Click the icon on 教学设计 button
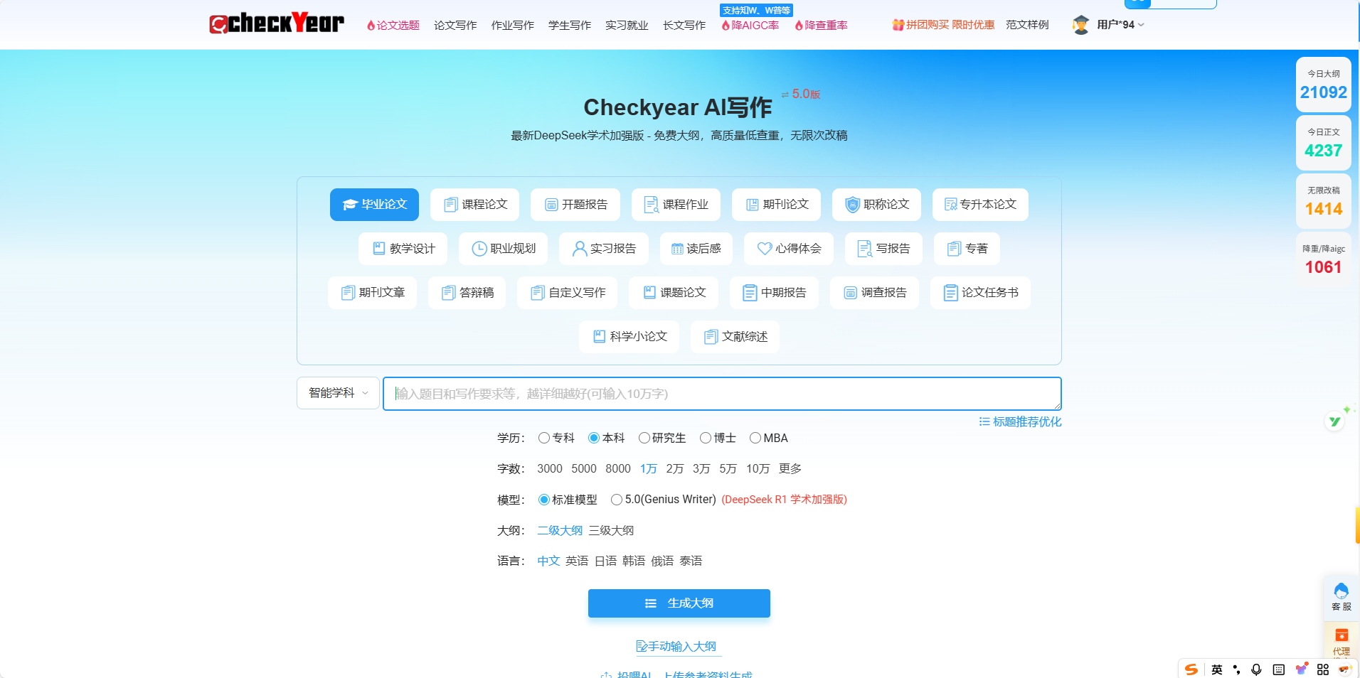This screenshot has height=678, width=1360. 379,248
